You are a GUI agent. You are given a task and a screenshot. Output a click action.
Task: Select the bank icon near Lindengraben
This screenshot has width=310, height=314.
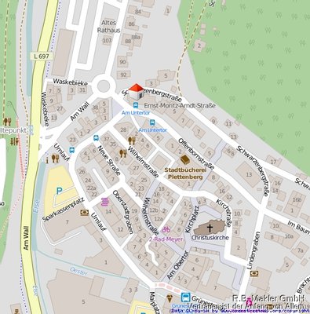point(254,274)
